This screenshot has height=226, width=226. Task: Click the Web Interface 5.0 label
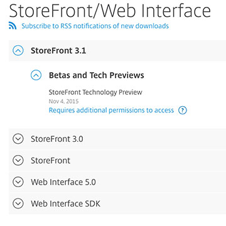pyautogui.click(x=63, y=182)
